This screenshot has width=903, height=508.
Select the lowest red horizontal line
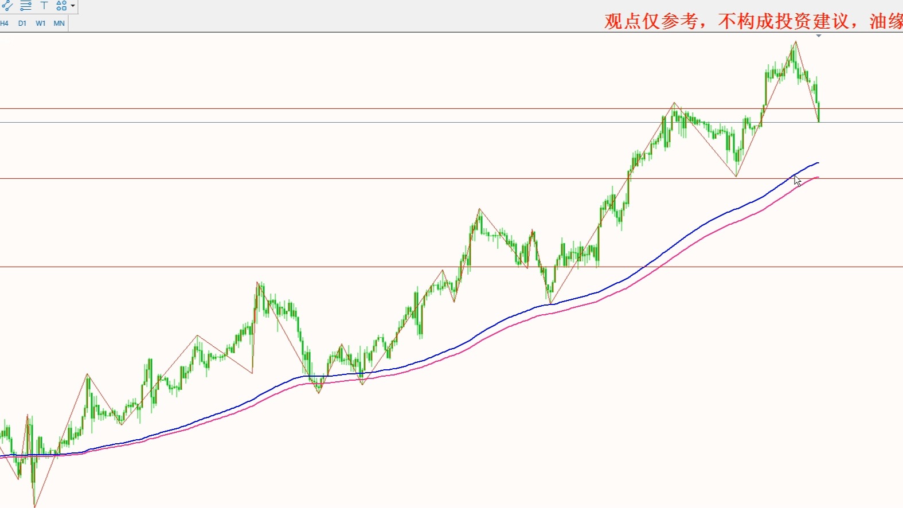click(451, 267)
